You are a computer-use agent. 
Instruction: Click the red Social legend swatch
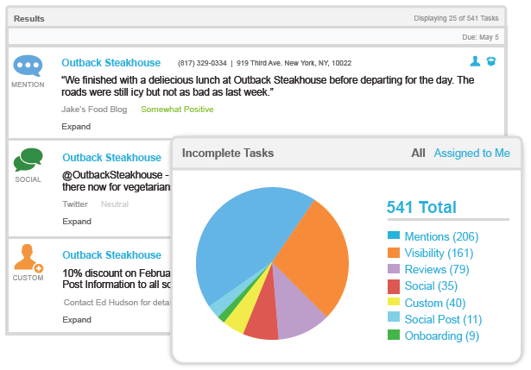394,286
